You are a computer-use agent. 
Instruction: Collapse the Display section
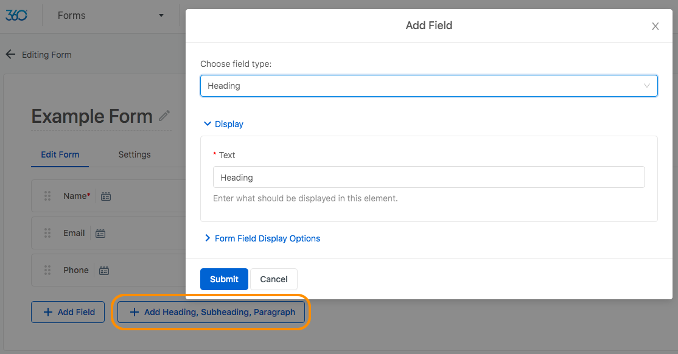click(x=223, y=124)
